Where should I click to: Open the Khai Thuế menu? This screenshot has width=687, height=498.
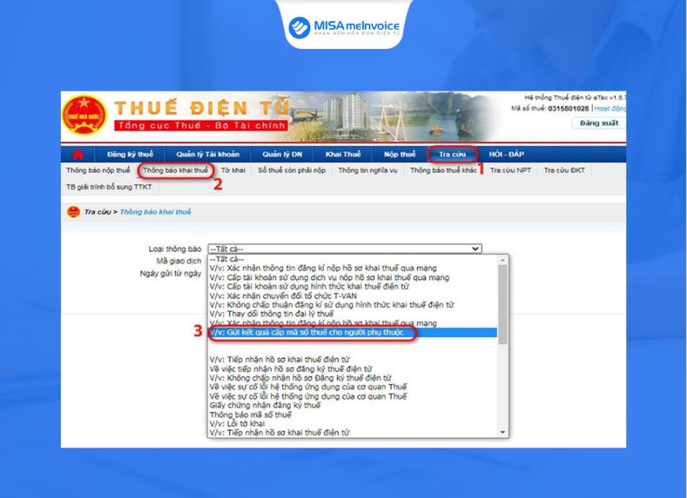click(x=343, y=154)
